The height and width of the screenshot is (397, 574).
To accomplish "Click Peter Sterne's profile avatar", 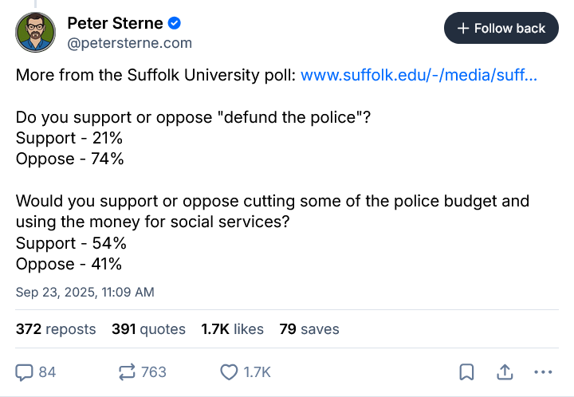I will pyautogui.click(x=36, y=33).
